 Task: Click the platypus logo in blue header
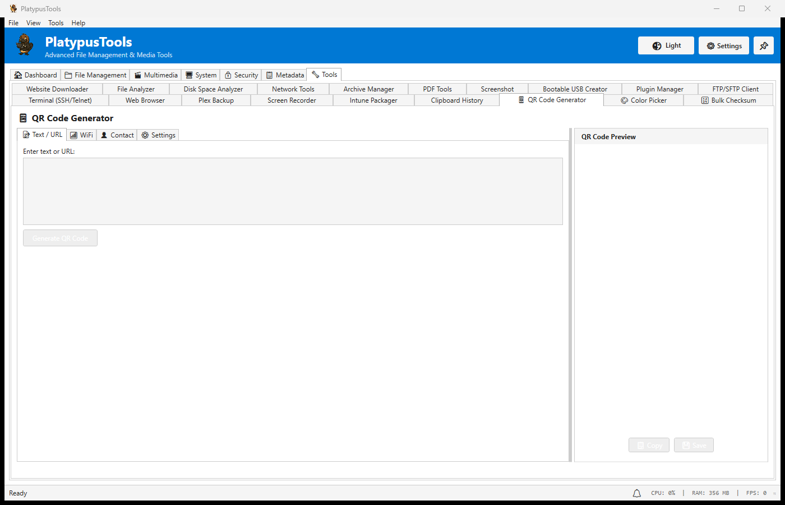point(25,45)
